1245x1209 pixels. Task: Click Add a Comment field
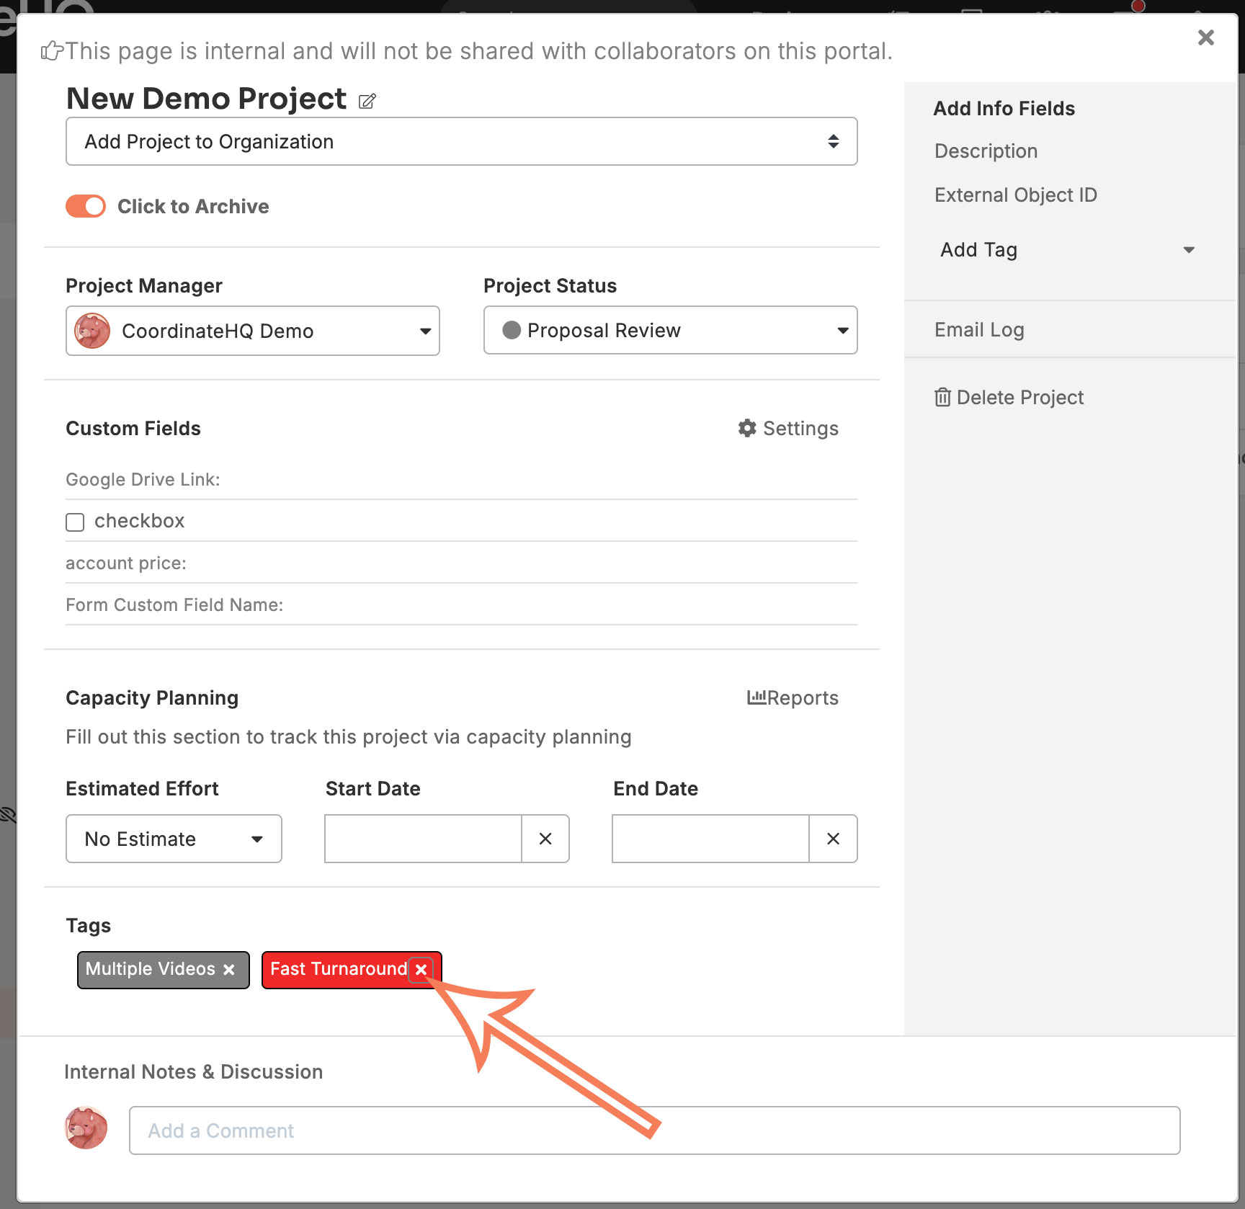pyautogui.click(x=654, y=1130)
